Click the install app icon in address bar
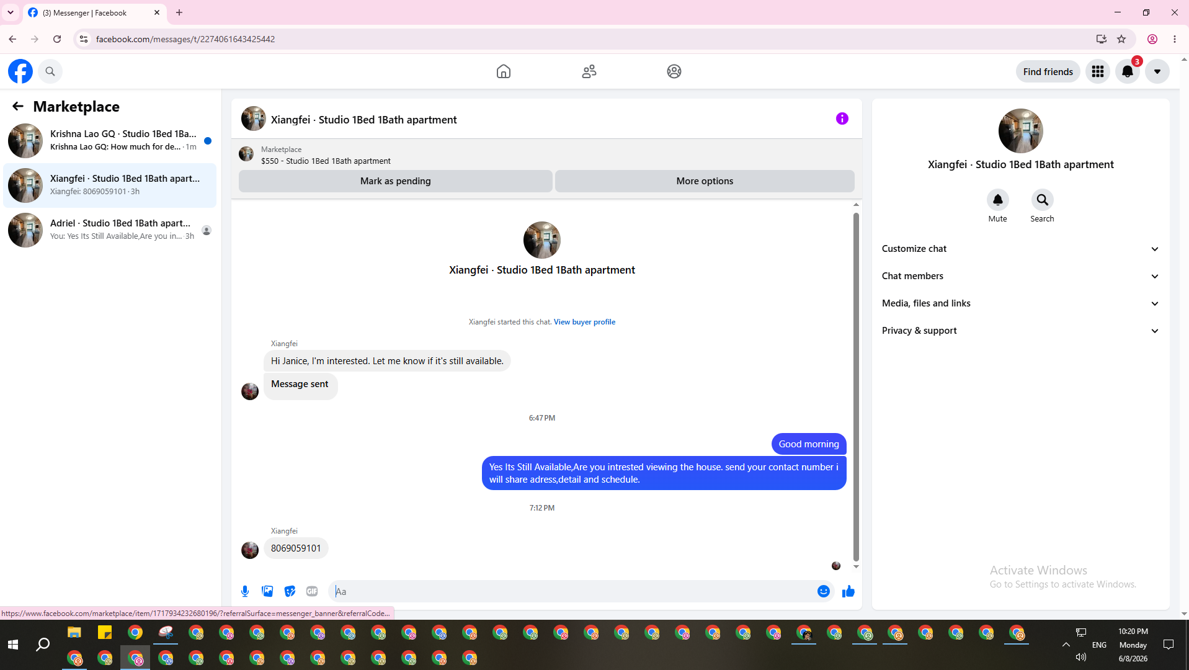Image resolution: width=1189 pixels, height=670 pixels. [x=1101, y=39]
